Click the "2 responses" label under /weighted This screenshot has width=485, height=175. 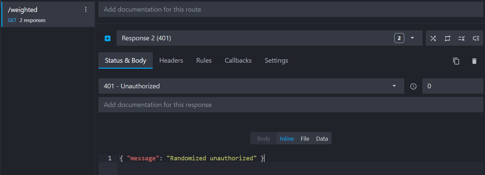point(32,20)
